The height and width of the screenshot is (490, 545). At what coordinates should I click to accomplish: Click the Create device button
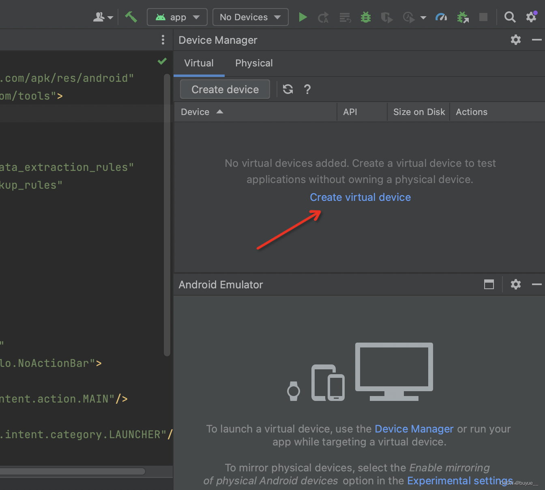pos(225,89)
